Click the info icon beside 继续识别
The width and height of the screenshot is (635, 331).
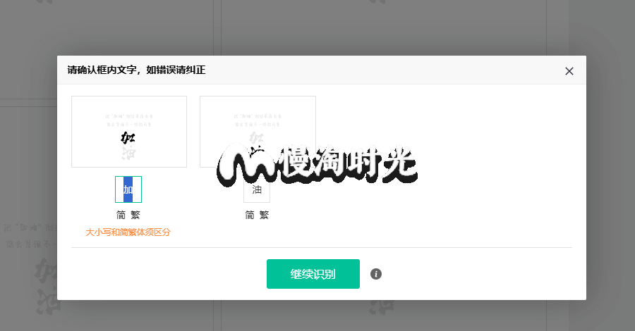[x=376, y=274]
